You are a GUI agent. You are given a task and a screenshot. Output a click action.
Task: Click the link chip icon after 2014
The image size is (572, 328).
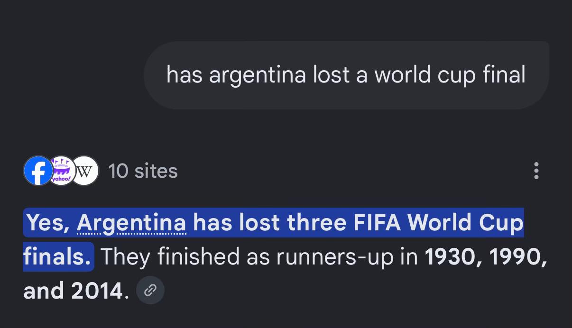click(x=150, y=291)
